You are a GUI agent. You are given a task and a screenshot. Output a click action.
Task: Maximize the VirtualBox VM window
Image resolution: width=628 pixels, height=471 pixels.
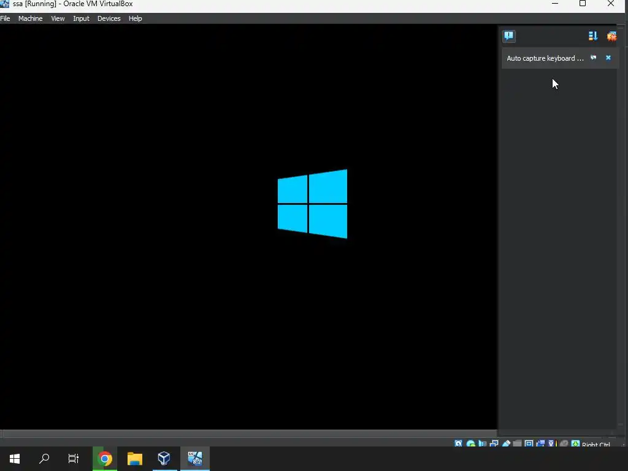[x=583, y=4]
